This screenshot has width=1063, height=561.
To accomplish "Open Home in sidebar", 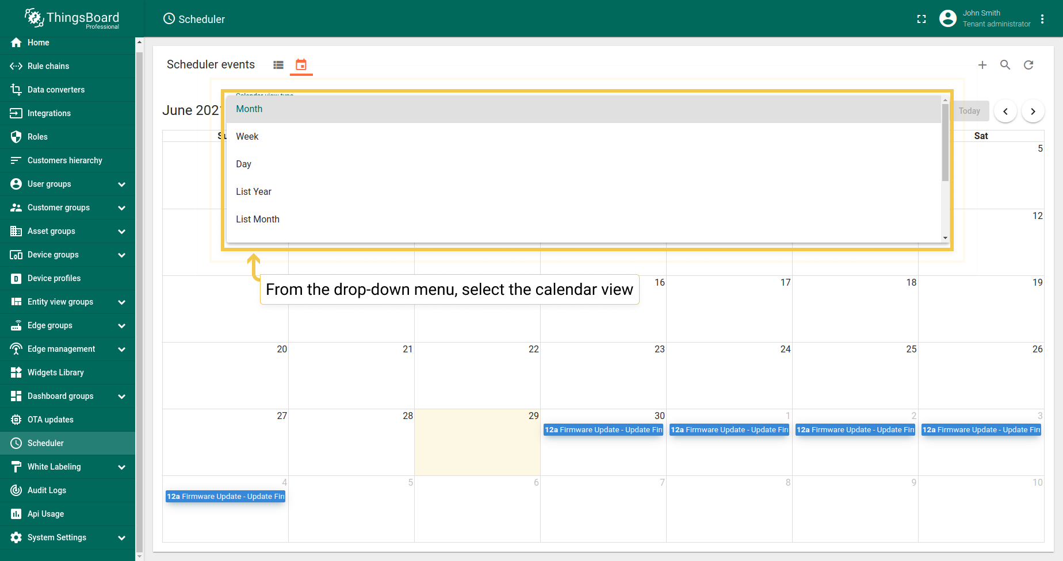I will tap(68, 43).
